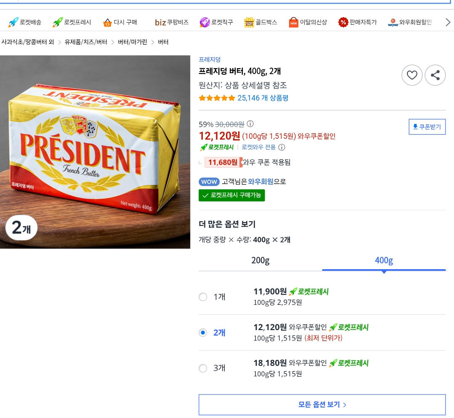Viewport: 454px width, 418px height.
Task: Select the 2개 quantity radio option
Action: coord(203,333)
